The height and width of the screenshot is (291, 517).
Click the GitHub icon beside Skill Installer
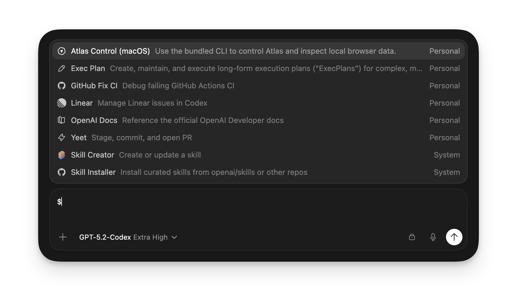coord(61,172)
